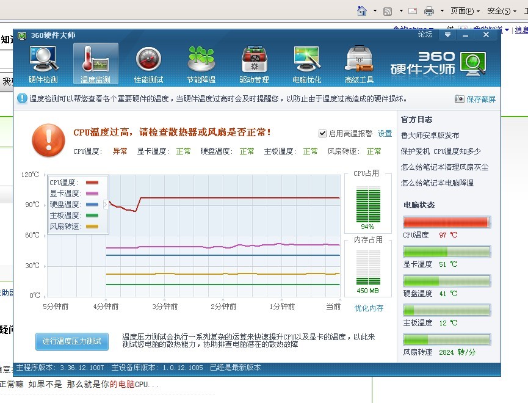Expand the RSS feeds dropdown arrow

coord(401,11)
